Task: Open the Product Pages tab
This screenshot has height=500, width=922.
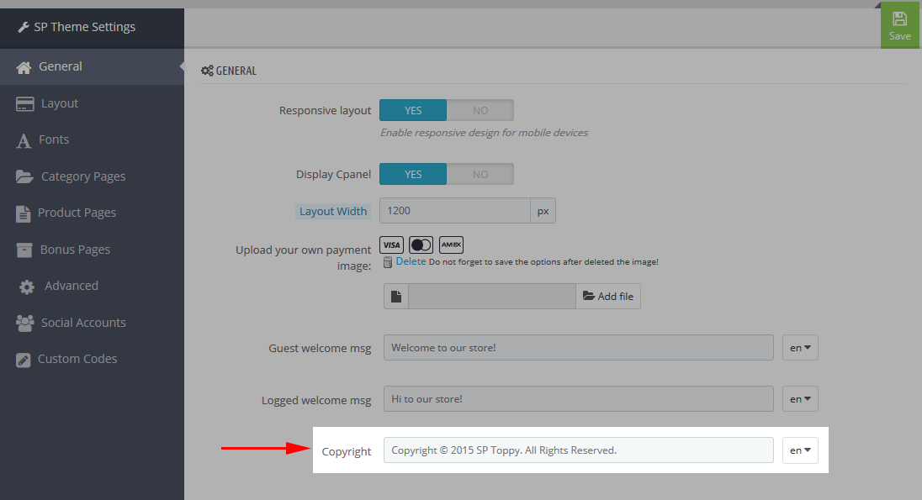Action: 92,213
